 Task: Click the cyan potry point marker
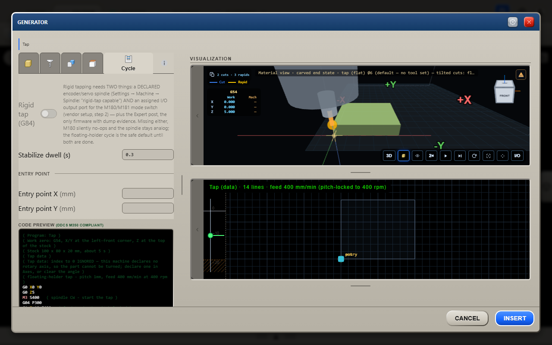click(x=341, y=259)
